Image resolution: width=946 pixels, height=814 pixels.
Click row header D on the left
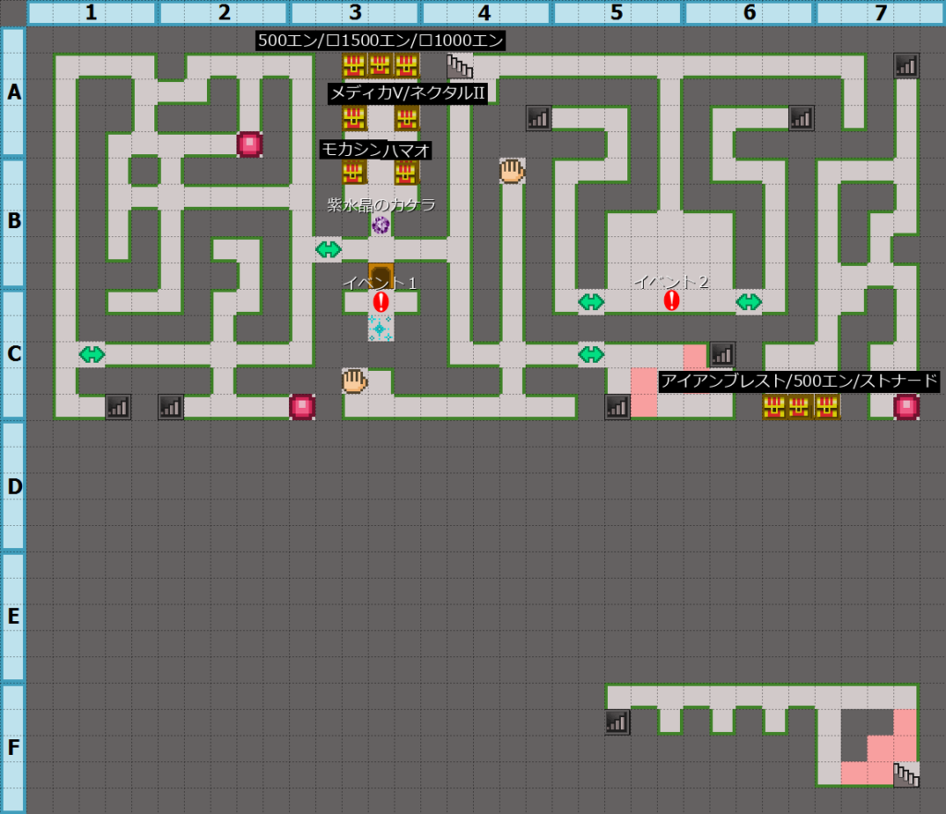point(14,485)
